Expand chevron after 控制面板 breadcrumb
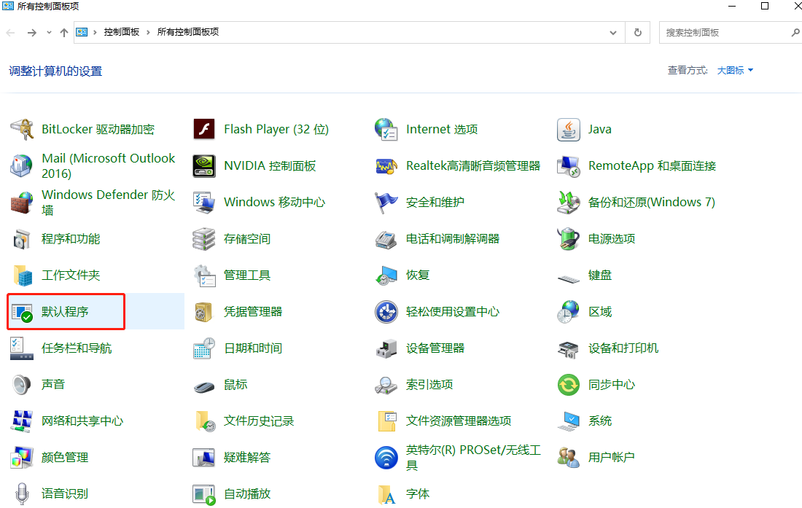The width and height of the screenshot is (802, 508). tap(148, 32)
